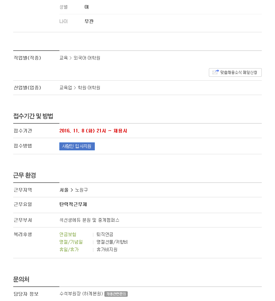
Task: Click the 맞춤채용소식 메일신청 button
Action: (x=235, y=72)
